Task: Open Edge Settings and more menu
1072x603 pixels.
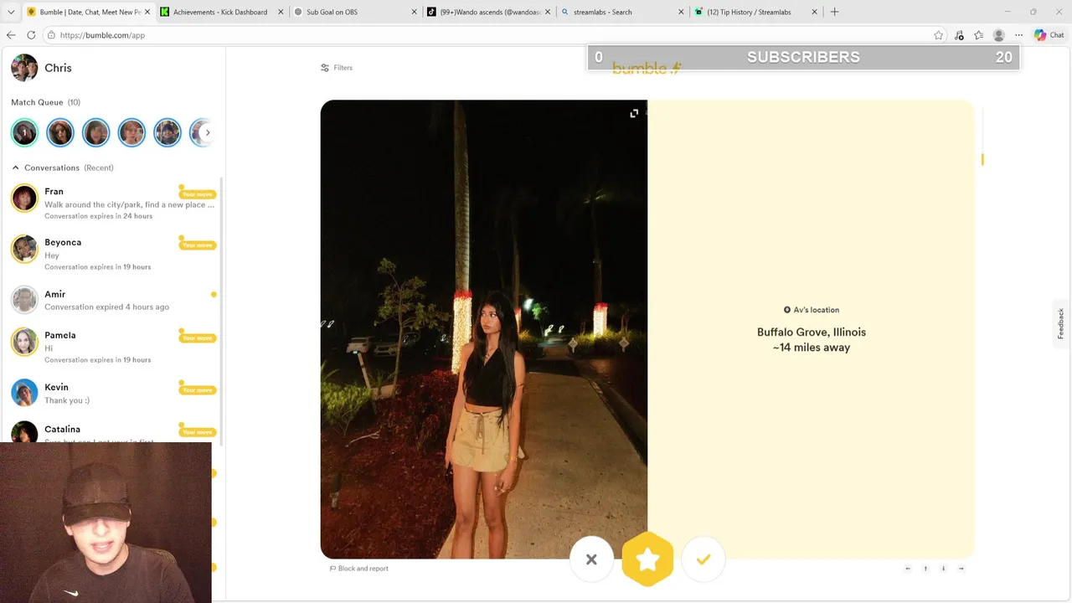Action: click(x=1018, y=35)
